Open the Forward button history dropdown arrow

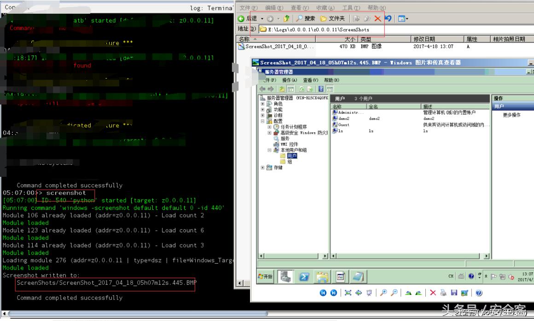[x=278, y=18]
